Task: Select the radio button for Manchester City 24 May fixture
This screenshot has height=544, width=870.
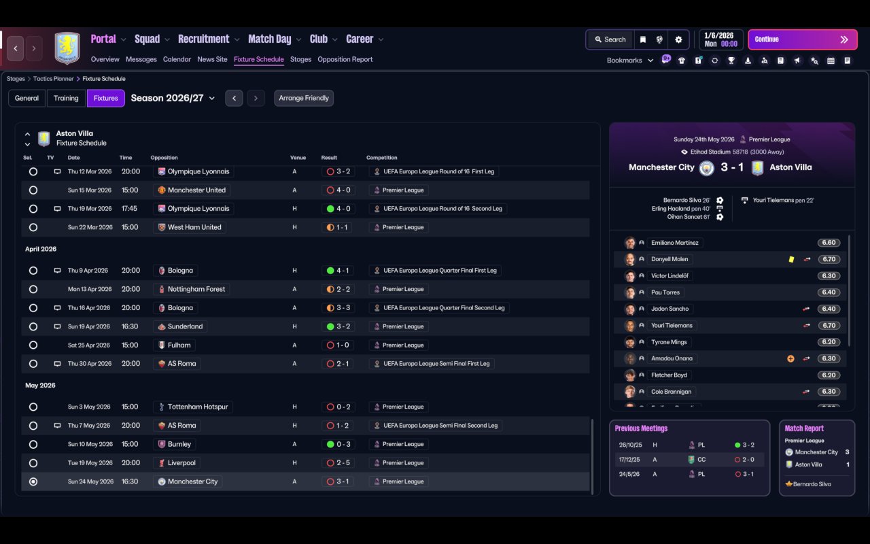Action: click(x=33, y=481)
